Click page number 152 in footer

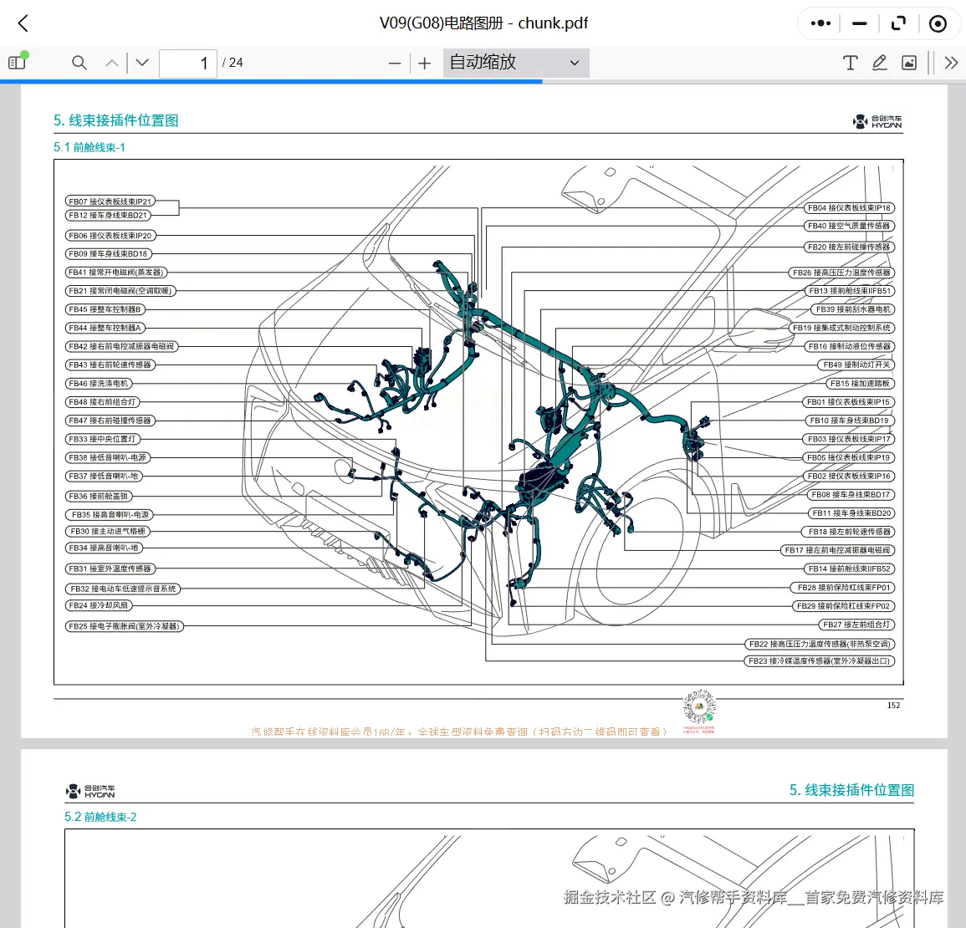pos(893,705)
